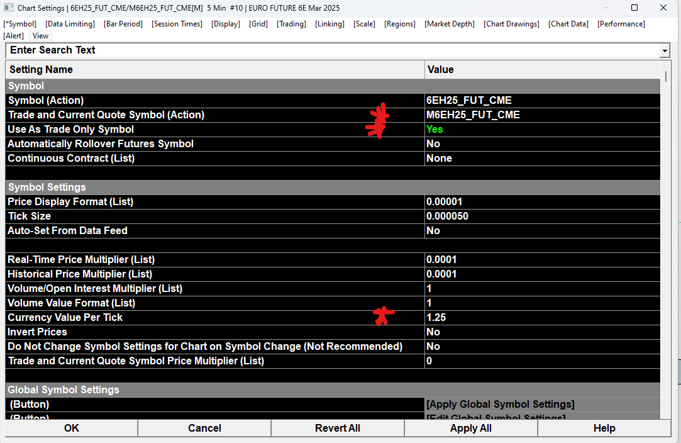
Task: Maximize the Chart Settings window
Action: 634,8
